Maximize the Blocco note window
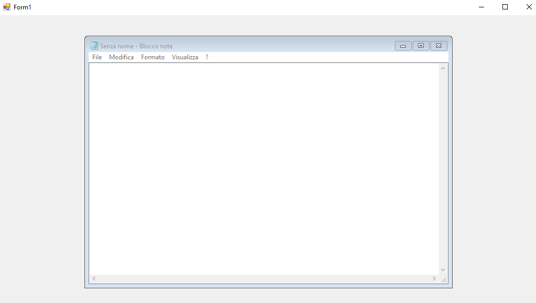 (x=421, y=46)
